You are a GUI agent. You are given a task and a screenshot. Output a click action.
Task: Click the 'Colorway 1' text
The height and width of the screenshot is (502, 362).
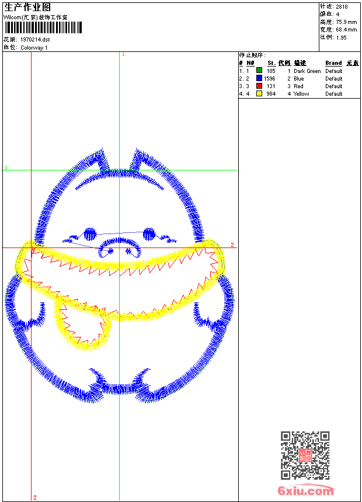click(34, 48)
